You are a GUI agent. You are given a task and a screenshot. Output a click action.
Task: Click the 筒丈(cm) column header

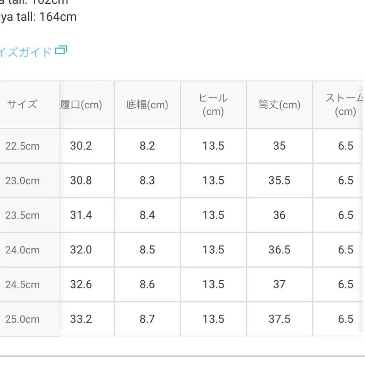[279, 105]
